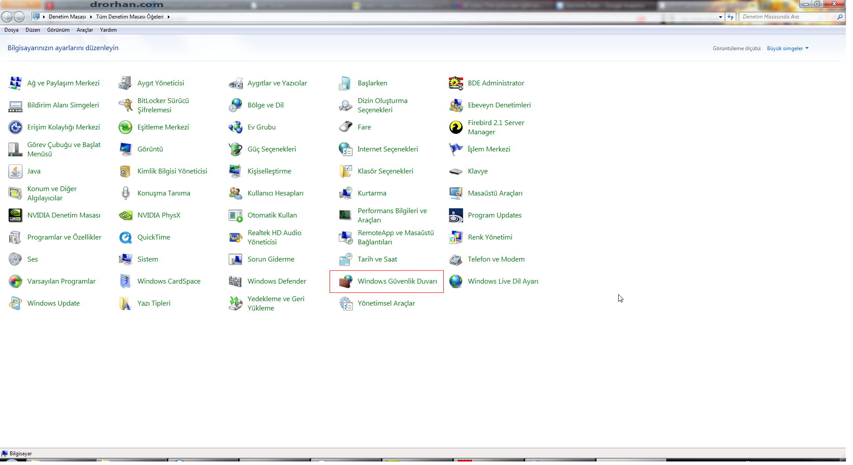Open Konuşma Tanıma microphone icon
The height and width of the screenshot is (465, 853).
point(126,193)
